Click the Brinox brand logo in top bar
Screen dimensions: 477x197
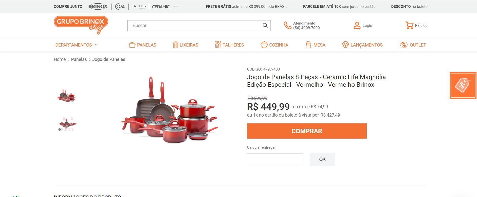98,7
